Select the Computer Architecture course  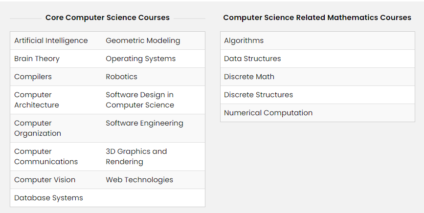pos(37,100)
